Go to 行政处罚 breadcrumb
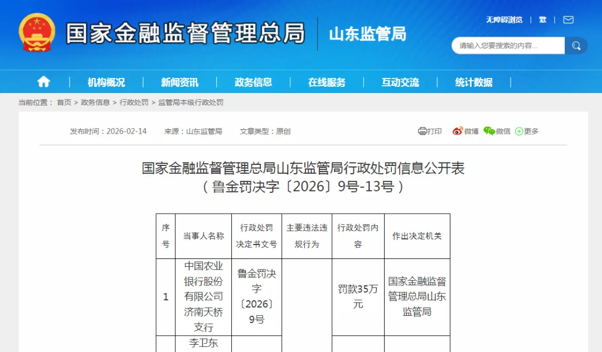This screenshot has height=352, width=602. (134, 102)
